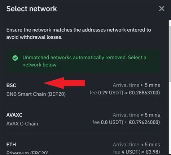Close the Select network dialog
Screen dimensions: 171x155
(x=162, y=9)
